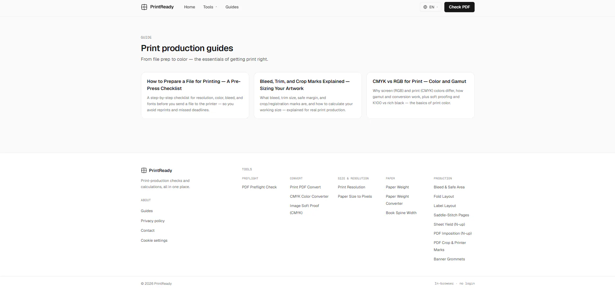Image resolution: width=615 pixels, height=288 pixels.
Task: Open Cookie settings in footer
Action: click(154, 240)
